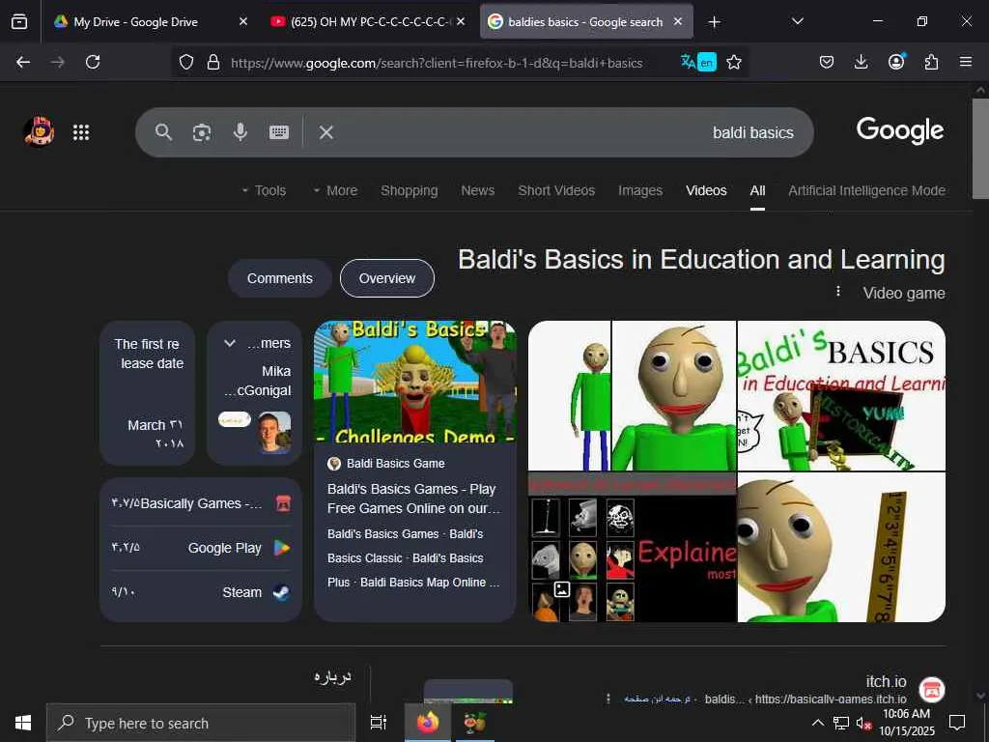Open the extensions puzzle icon
The height and width of the screenshot is (742, 989).
tap(931, 62)
